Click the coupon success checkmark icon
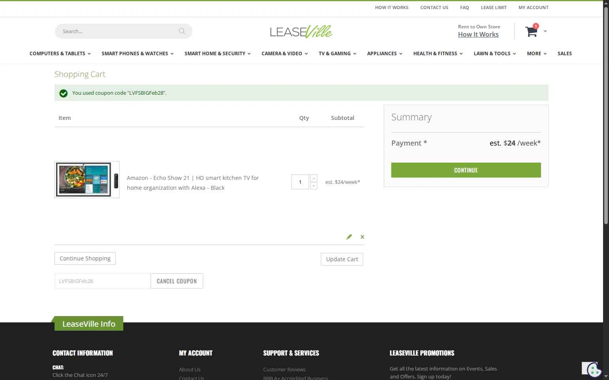Screen dimensions: 609x380 click(x=63, y=93)
